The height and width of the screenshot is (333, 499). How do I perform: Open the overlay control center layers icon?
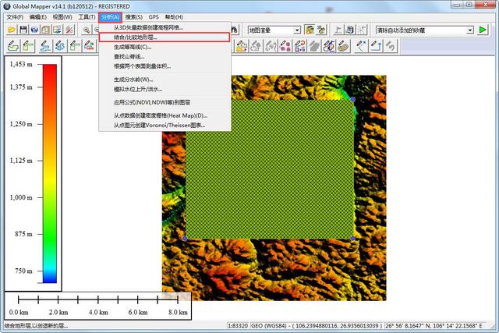(x=57, y=30)
